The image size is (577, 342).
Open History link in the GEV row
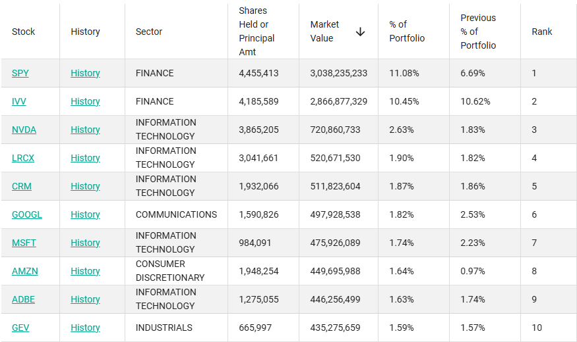tap(85, 328)
